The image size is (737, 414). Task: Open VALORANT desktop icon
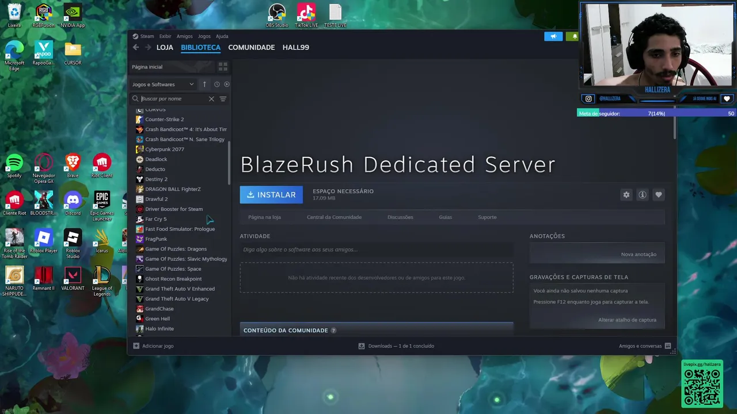point(73,279)
